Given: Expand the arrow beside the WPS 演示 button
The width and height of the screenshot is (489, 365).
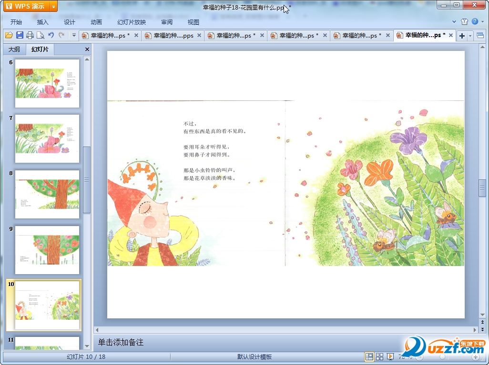Looking at the screenshot, I should [x=54, y=6].
